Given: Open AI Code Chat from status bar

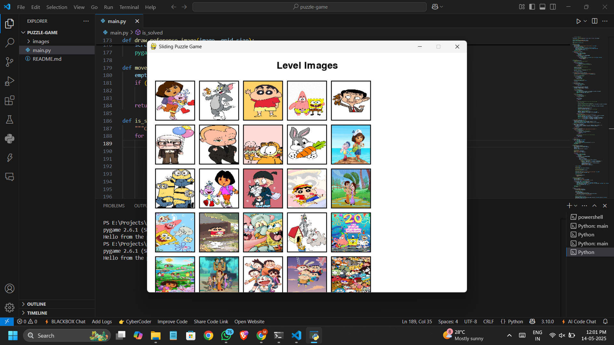Looking at the screenshot, I should (x=579, y=321).
